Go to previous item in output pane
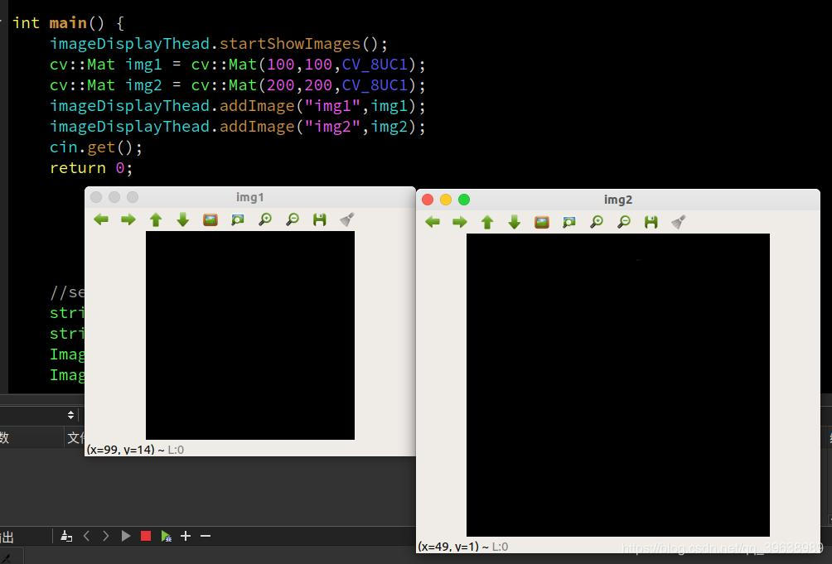Image resolution: width=832 pixels, height=564 pixels. coord(86,536)
